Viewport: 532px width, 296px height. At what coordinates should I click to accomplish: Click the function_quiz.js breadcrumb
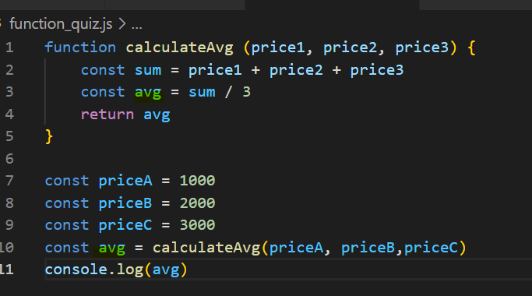coord(61,24)
